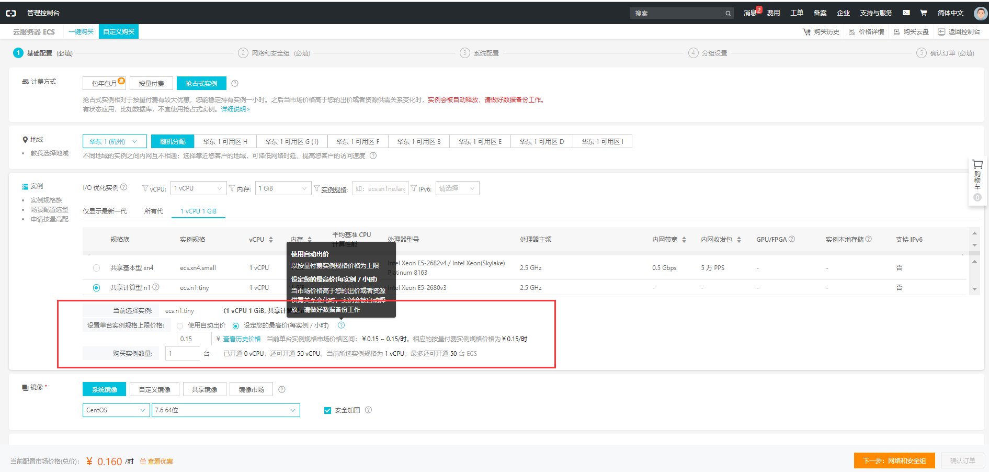Click the help icon beside 实例本地存储 header
This screenshot has width=989, height=472.
tap(869, 239)
